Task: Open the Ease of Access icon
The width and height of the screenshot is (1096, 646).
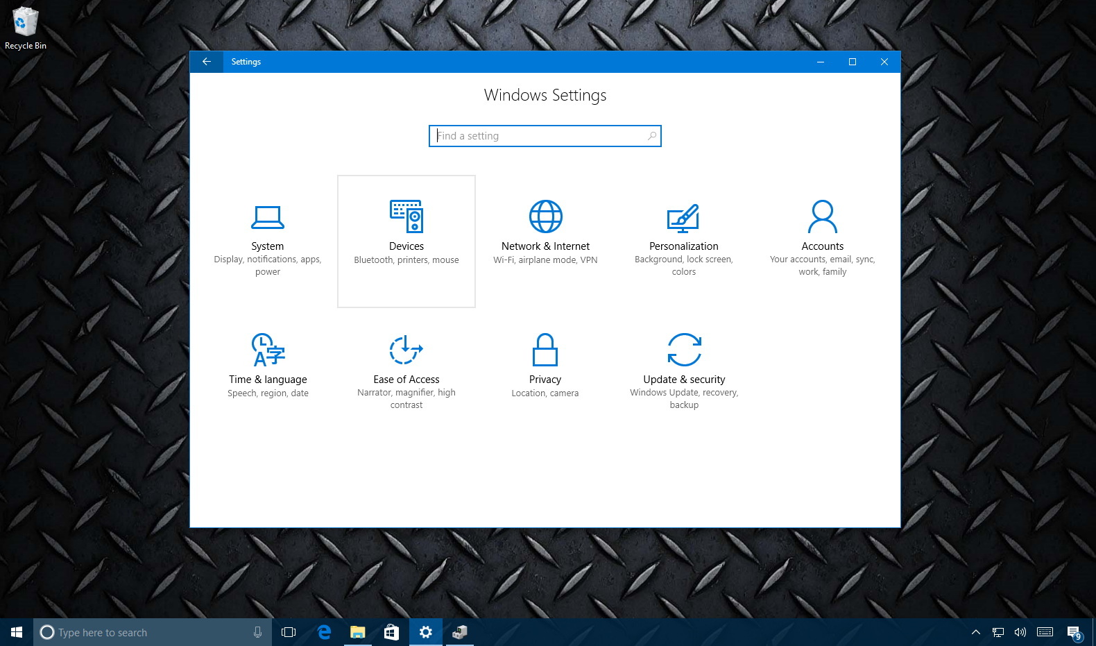Action: click(x=406, y=350)
